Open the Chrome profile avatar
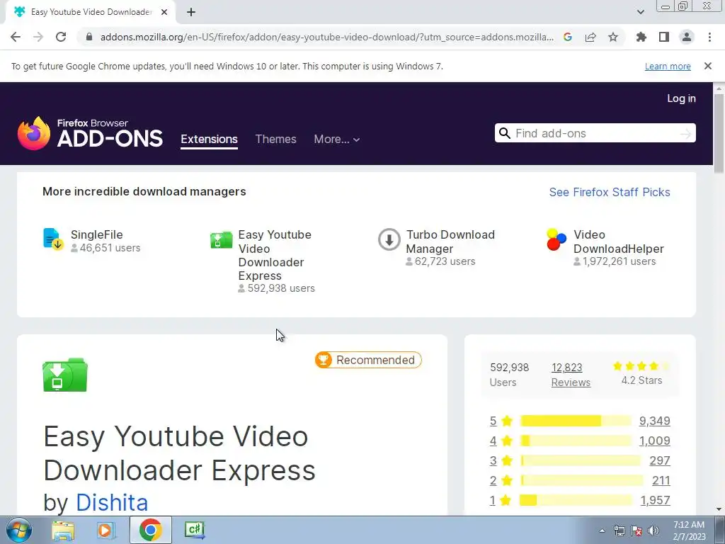The height and width of the screenshot is (544, 725). [x=687, y=37]
